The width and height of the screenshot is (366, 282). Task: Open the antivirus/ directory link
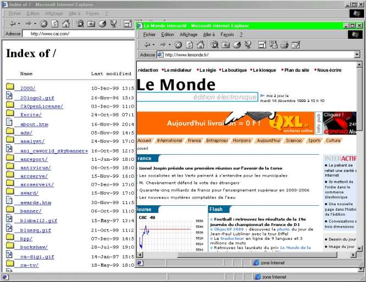pyautogui.click(x=36, y=168)
